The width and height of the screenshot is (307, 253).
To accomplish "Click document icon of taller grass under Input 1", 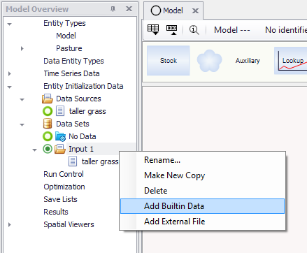I will [x=73, y=161].
